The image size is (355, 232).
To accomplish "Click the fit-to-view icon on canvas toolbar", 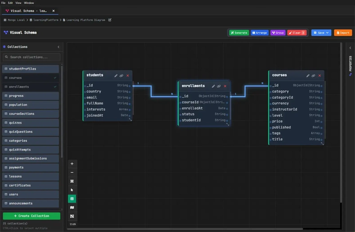I will point(72,181).
